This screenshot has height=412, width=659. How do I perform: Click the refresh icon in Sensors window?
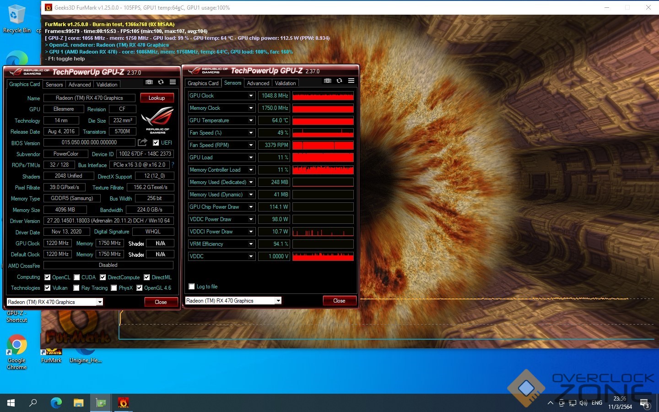[x=339, y=81]
